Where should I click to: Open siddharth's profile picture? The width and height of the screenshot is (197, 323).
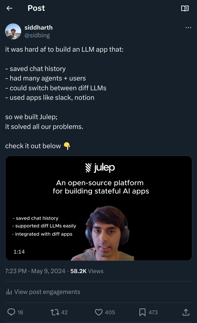click(x=13, y=31)
